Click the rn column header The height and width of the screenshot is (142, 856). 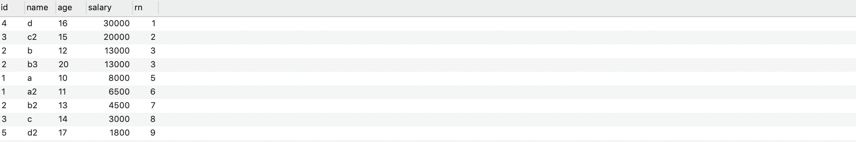click(x=145, y=8)
